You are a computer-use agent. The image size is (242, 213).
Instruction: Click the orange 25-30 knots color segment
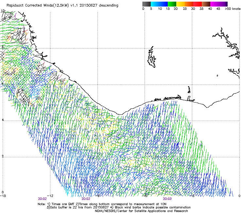[x=189, y=4]
